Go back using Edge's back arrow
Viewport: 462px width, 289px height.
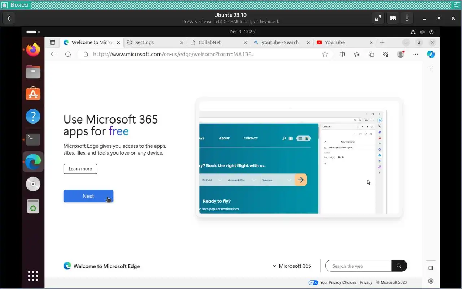54,54
